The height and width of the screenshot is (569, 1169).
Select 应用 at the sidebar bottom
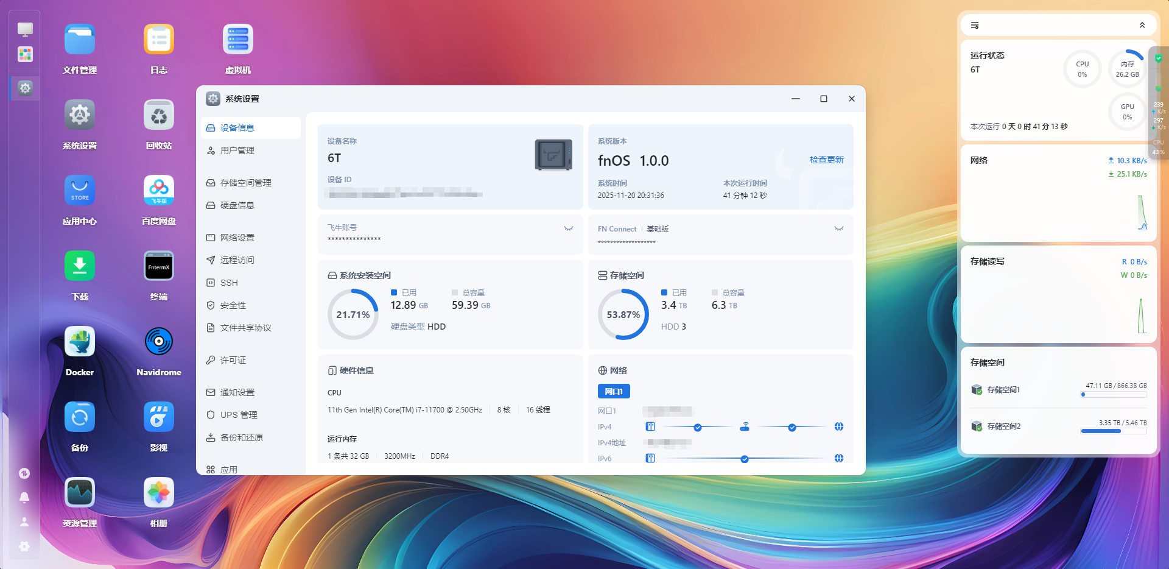coord(251,469)
